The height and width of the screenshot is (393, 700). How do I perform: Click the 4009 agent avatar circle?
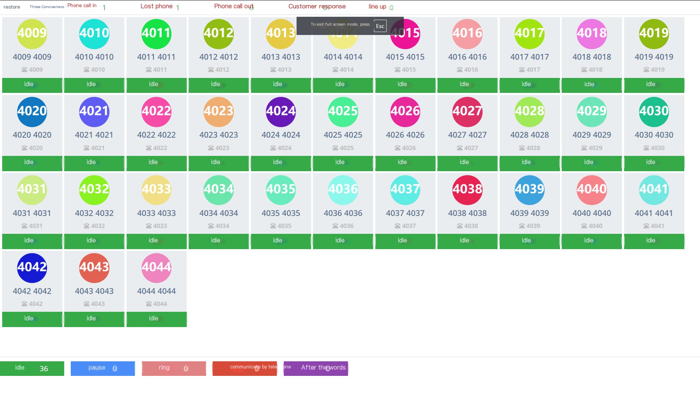point(32,34)
